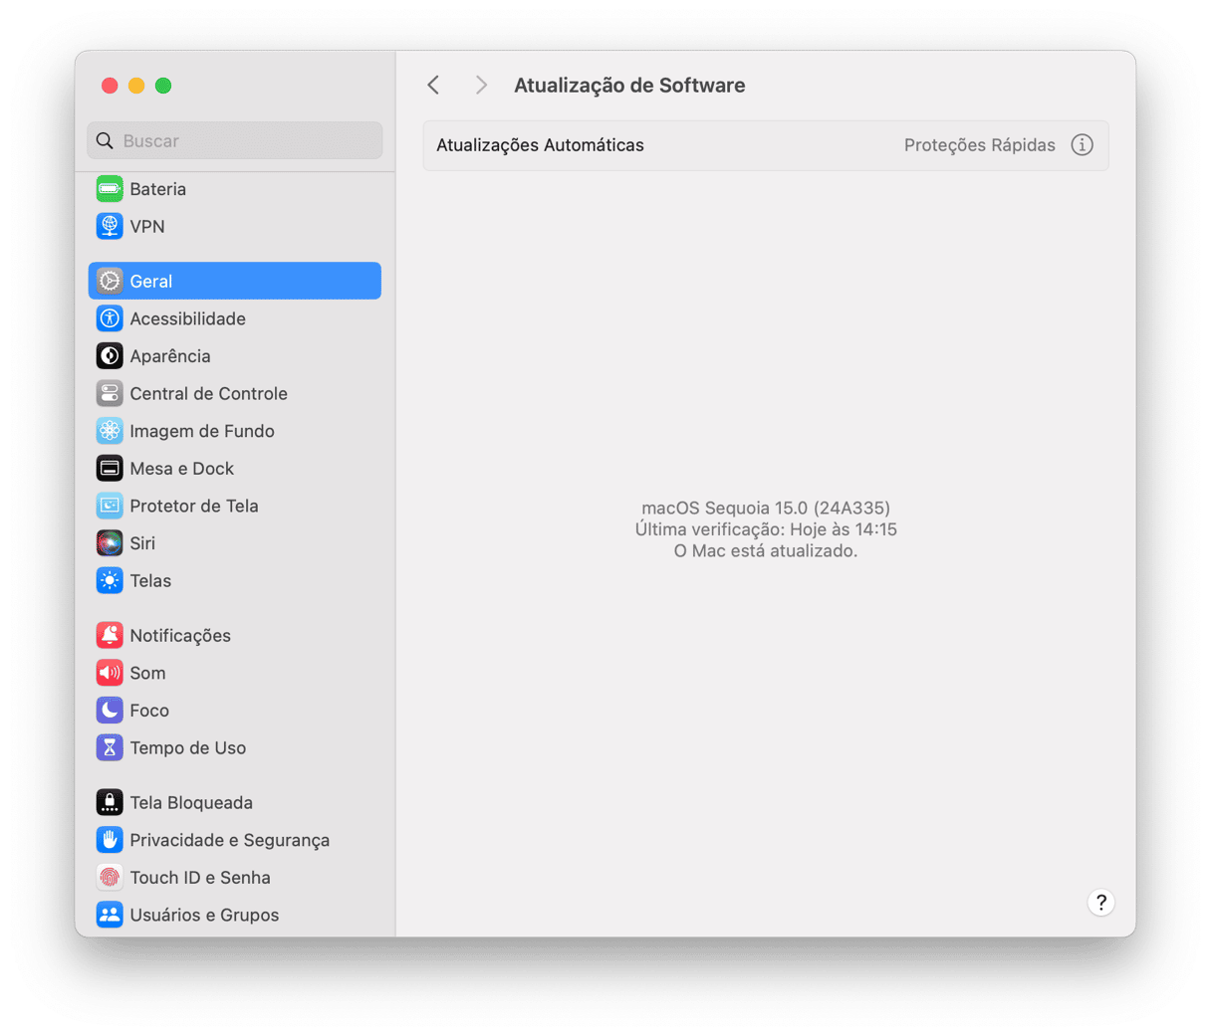Click the help question mark button
Image resolution: width=1211 pixels, height=1036 pixels.
(x=1100, y=903)
